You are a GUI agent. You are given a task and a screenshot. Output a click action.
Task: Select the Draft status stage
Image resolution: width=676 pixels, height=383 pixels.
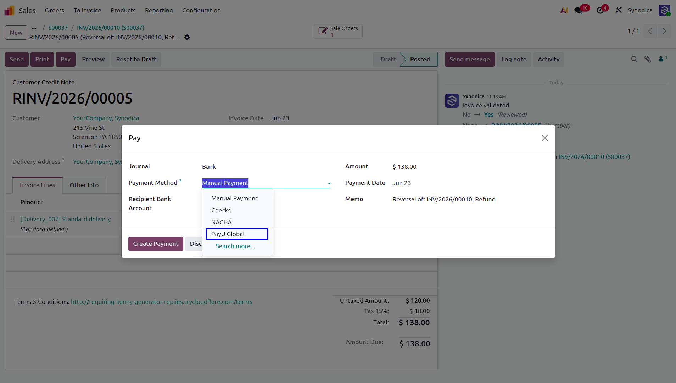pos(388,59)
